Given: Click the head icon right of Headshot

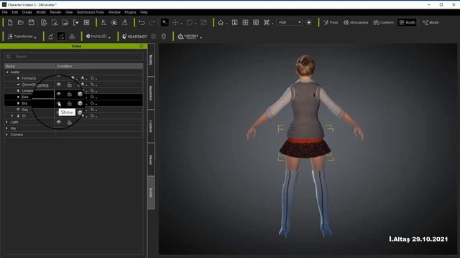Looking at the screenshot, I should coord(164,37).
